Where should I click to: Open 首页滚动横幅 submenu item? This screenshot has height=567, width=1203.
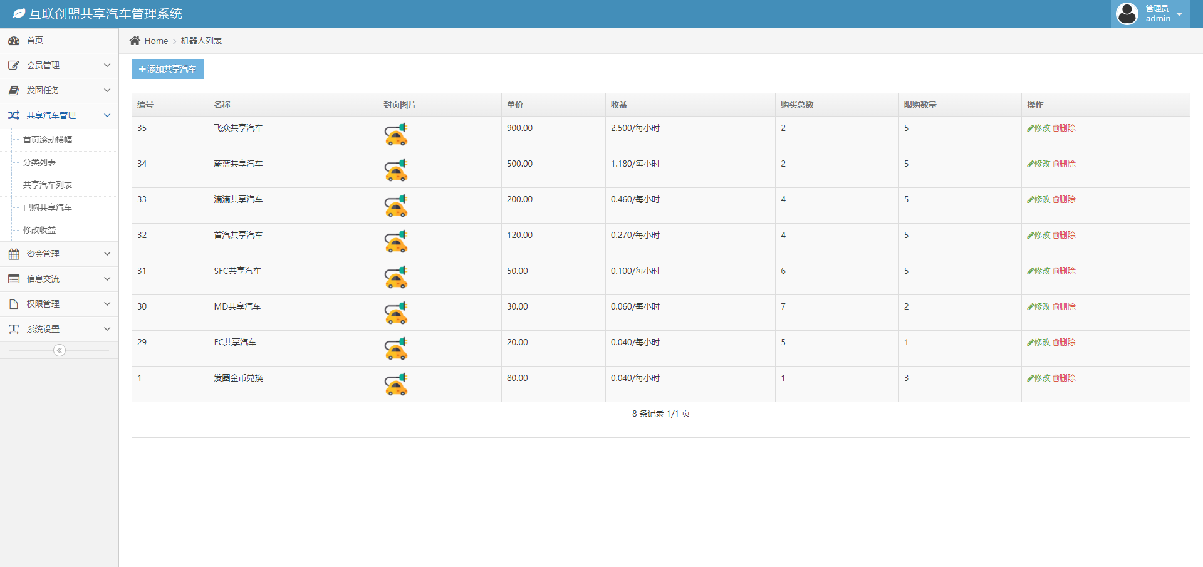pos(48,140)
